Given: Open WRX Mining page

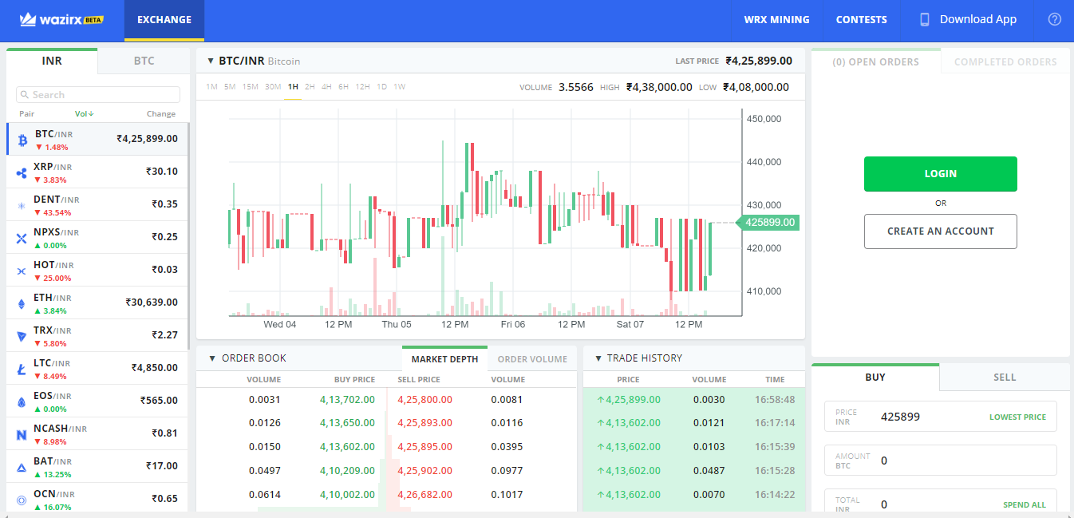Looking at the screenshot, I should point(776,20).
